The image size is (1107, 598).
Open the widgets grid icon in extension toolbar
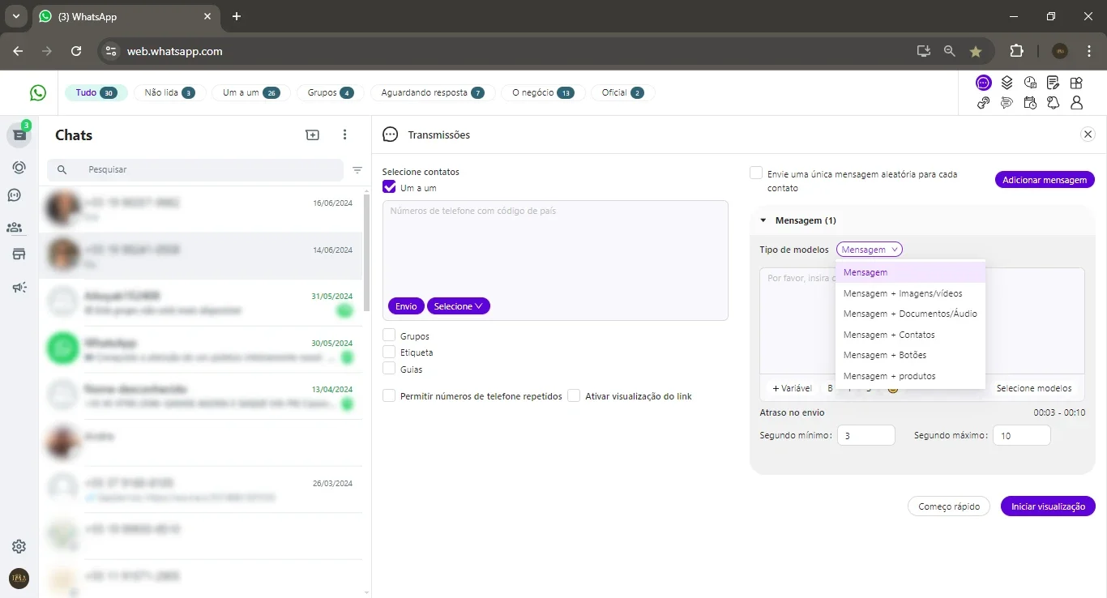1076,83
